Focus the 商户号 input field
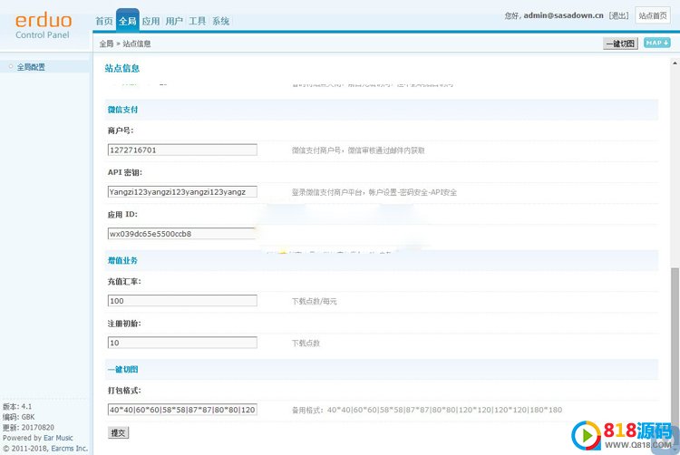 tap(182, 150)
